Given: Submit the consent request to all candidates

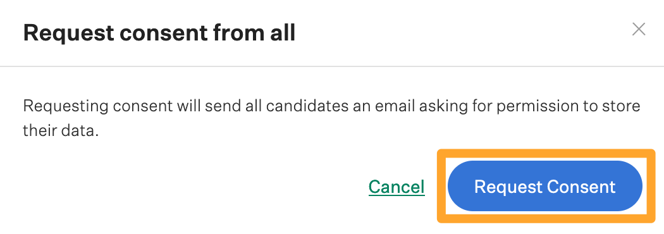Looking at the screenshot, I should pyautogui.click(x=545, y=186).
